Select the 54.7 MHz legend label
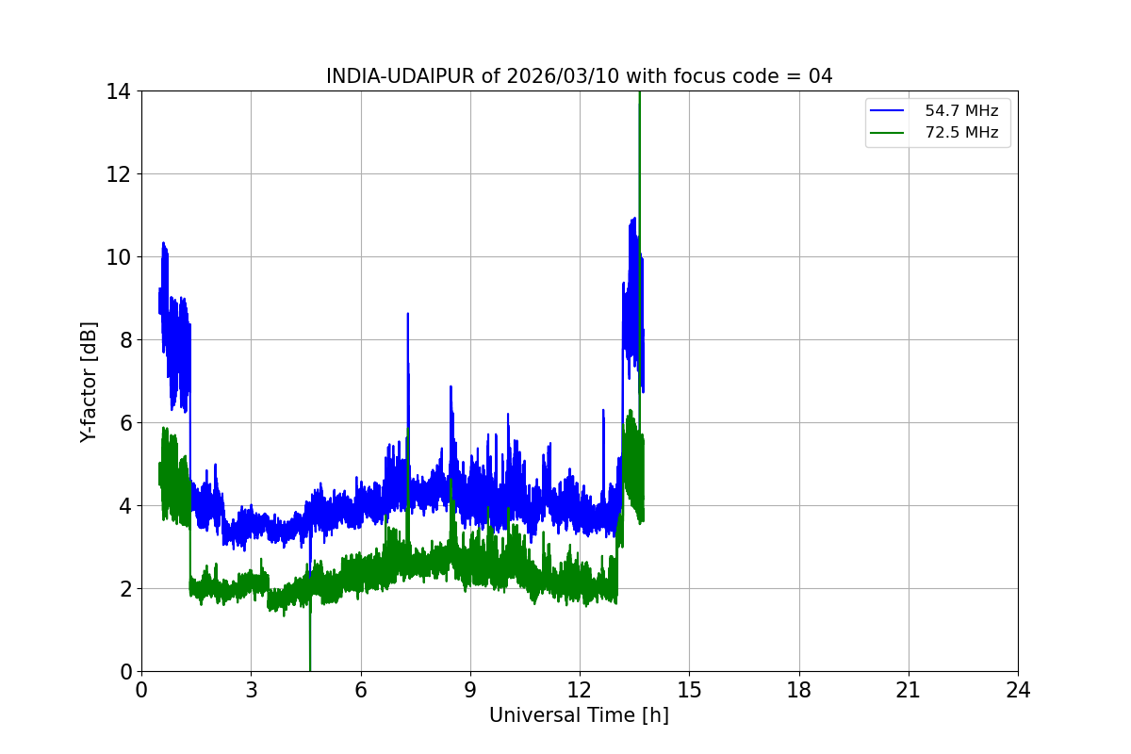 click(961, 110)
